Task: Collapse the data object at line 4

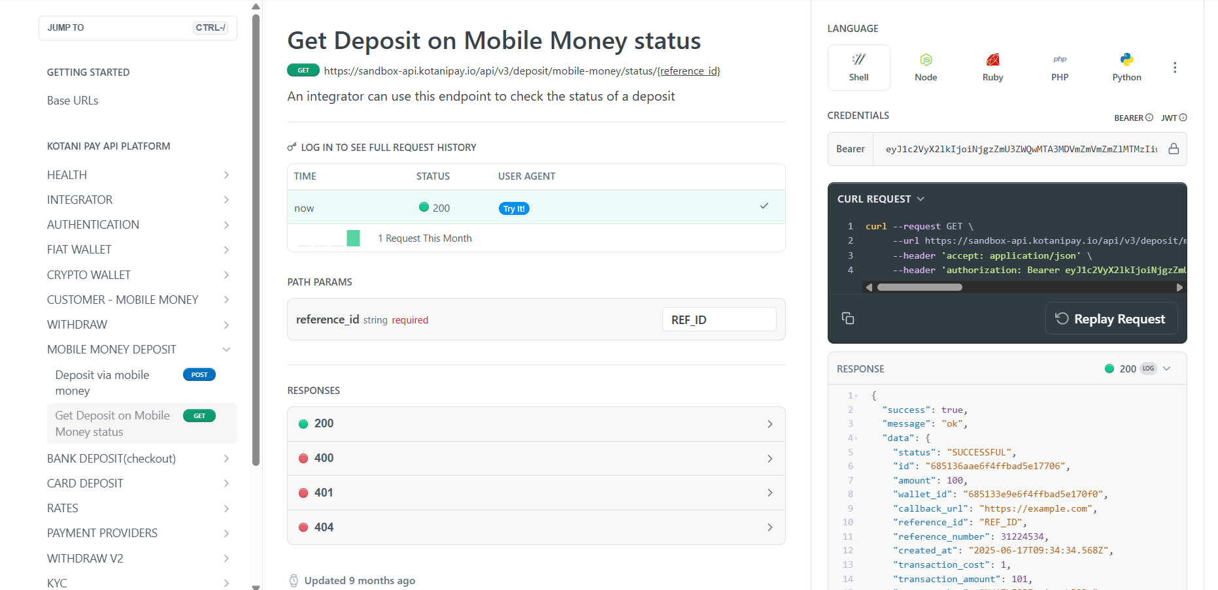Action: tap(856, 438)
